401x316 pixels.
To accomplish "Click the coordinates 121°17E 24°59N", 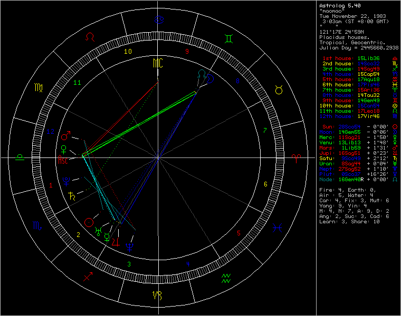I will (342, 32).
